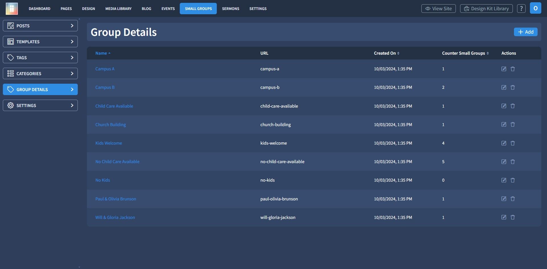Go to the Media Library tab
The width and height of the screenshot is (547, 269).
(x=118, y=9)
